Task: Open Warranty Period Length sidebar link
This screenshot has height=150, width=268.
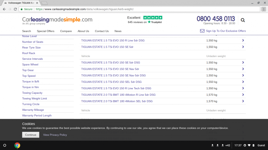Action: 37,116
